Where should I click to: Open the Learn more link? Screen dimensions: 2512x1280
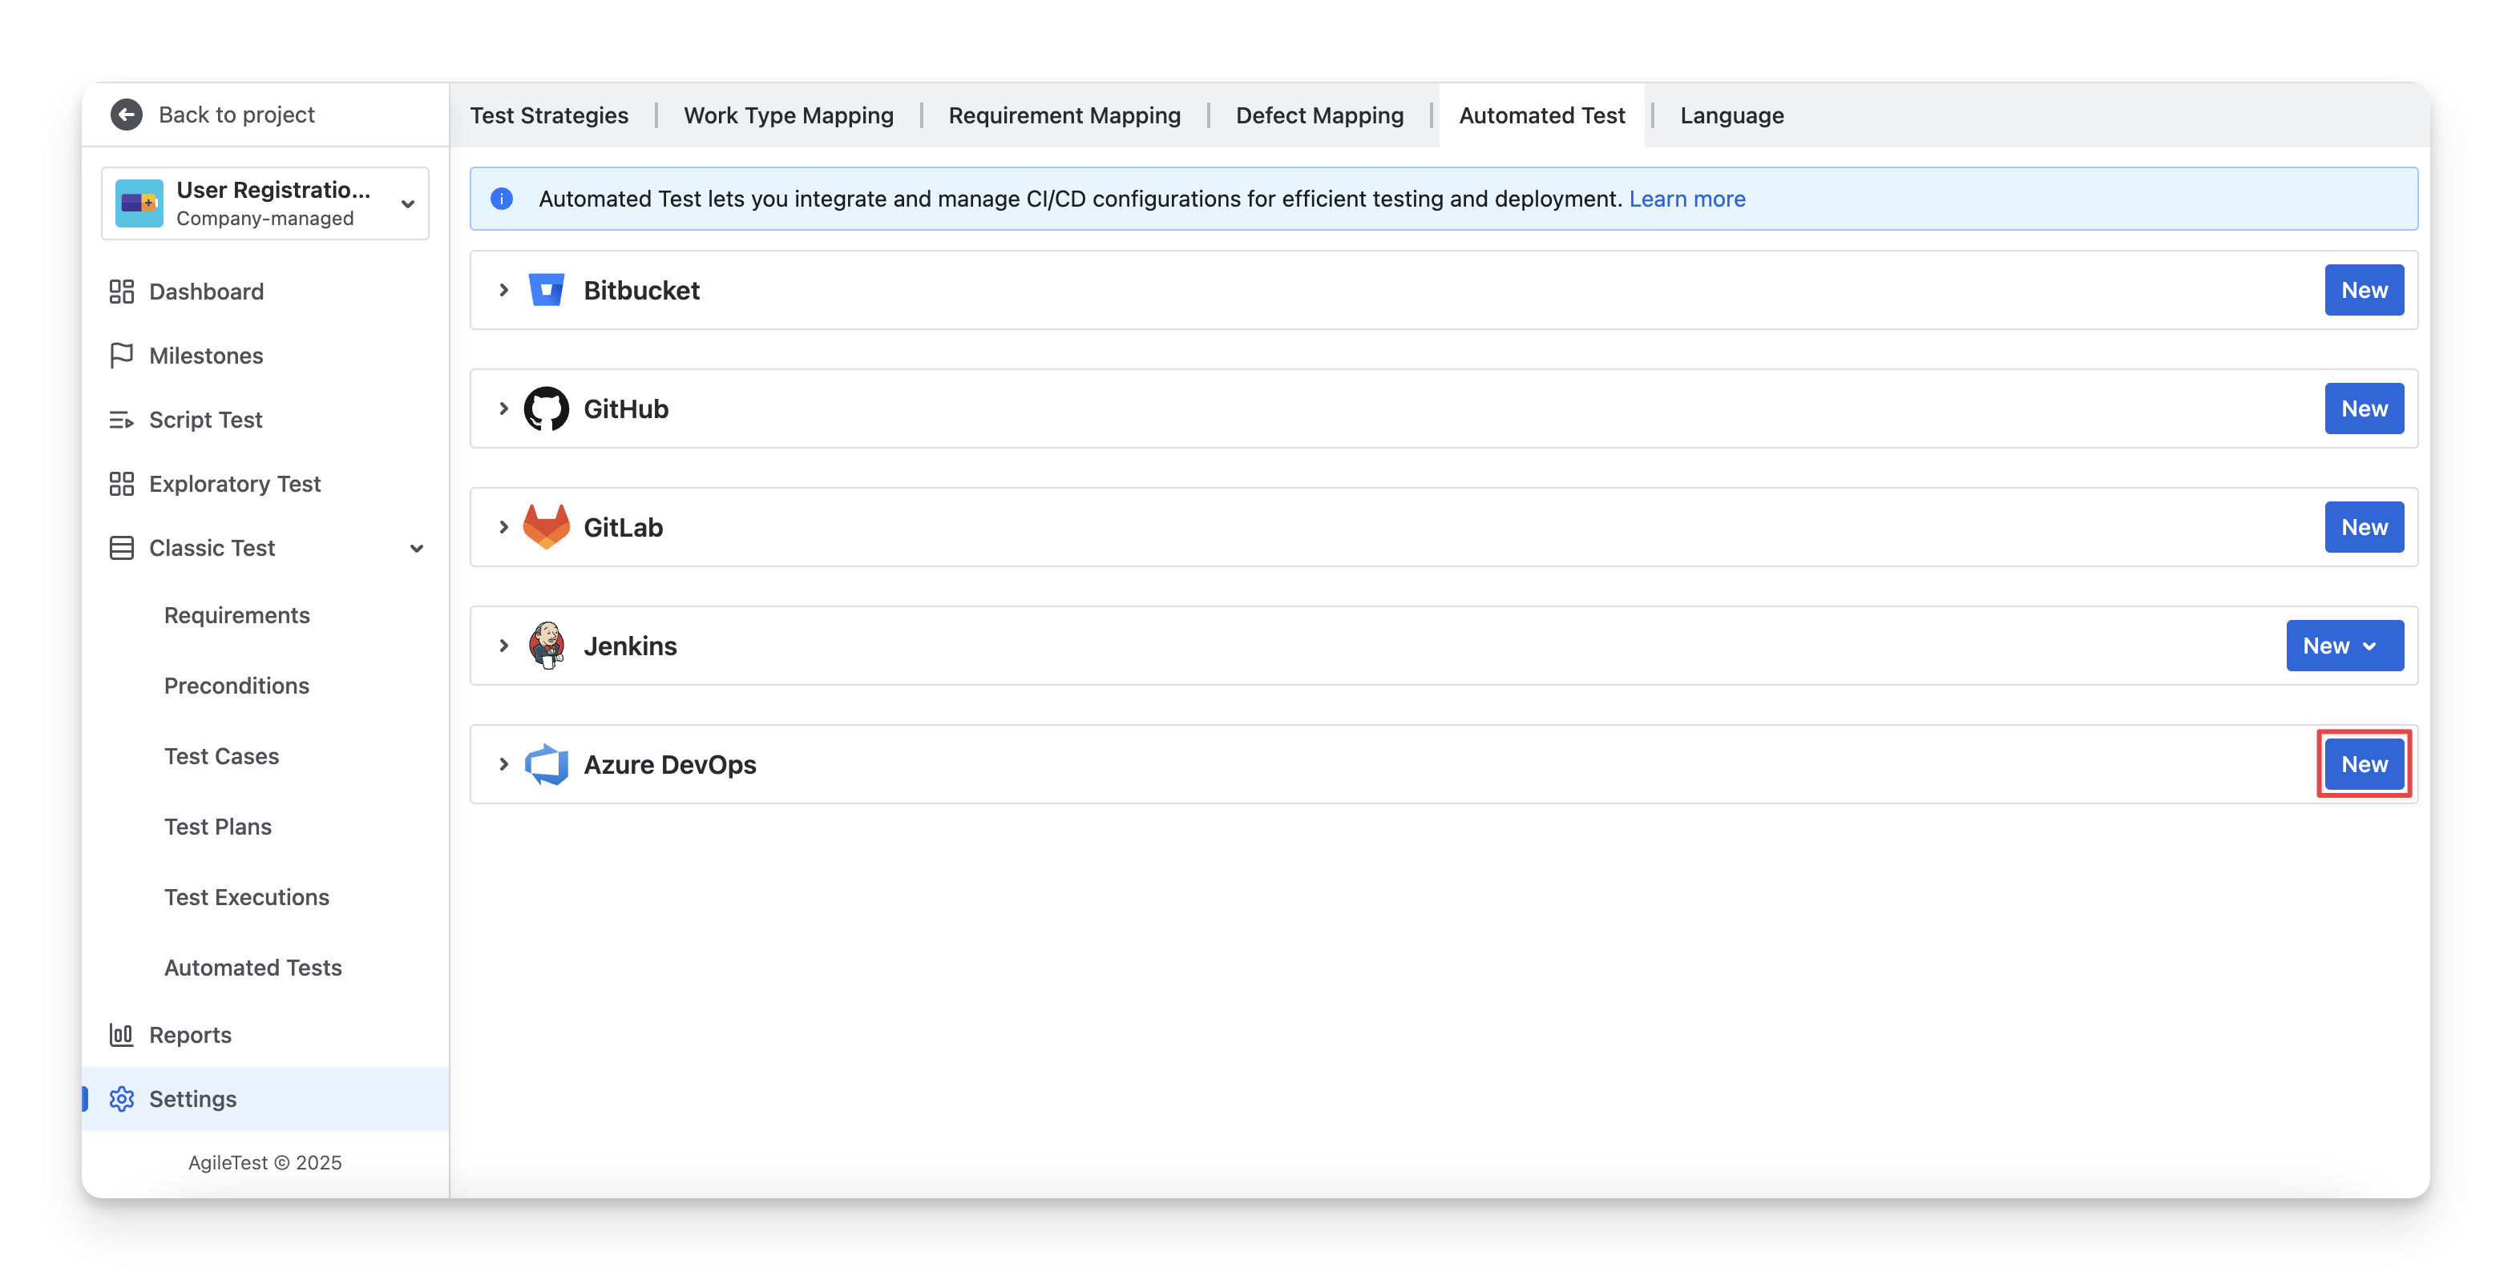1686,199
